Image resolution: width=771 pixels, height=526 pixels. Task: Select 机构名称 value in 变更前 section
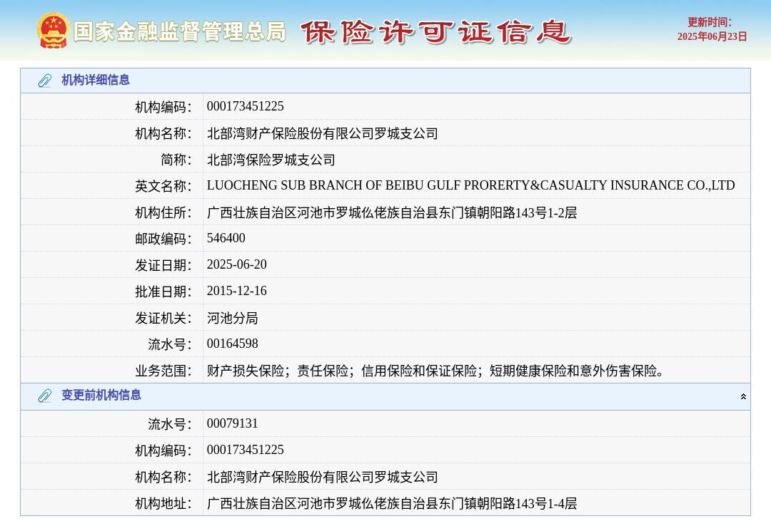click(323, 477)
